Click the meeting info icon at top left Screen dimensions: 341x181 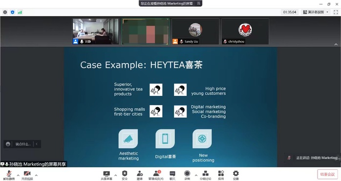click(x=5, y=12)
